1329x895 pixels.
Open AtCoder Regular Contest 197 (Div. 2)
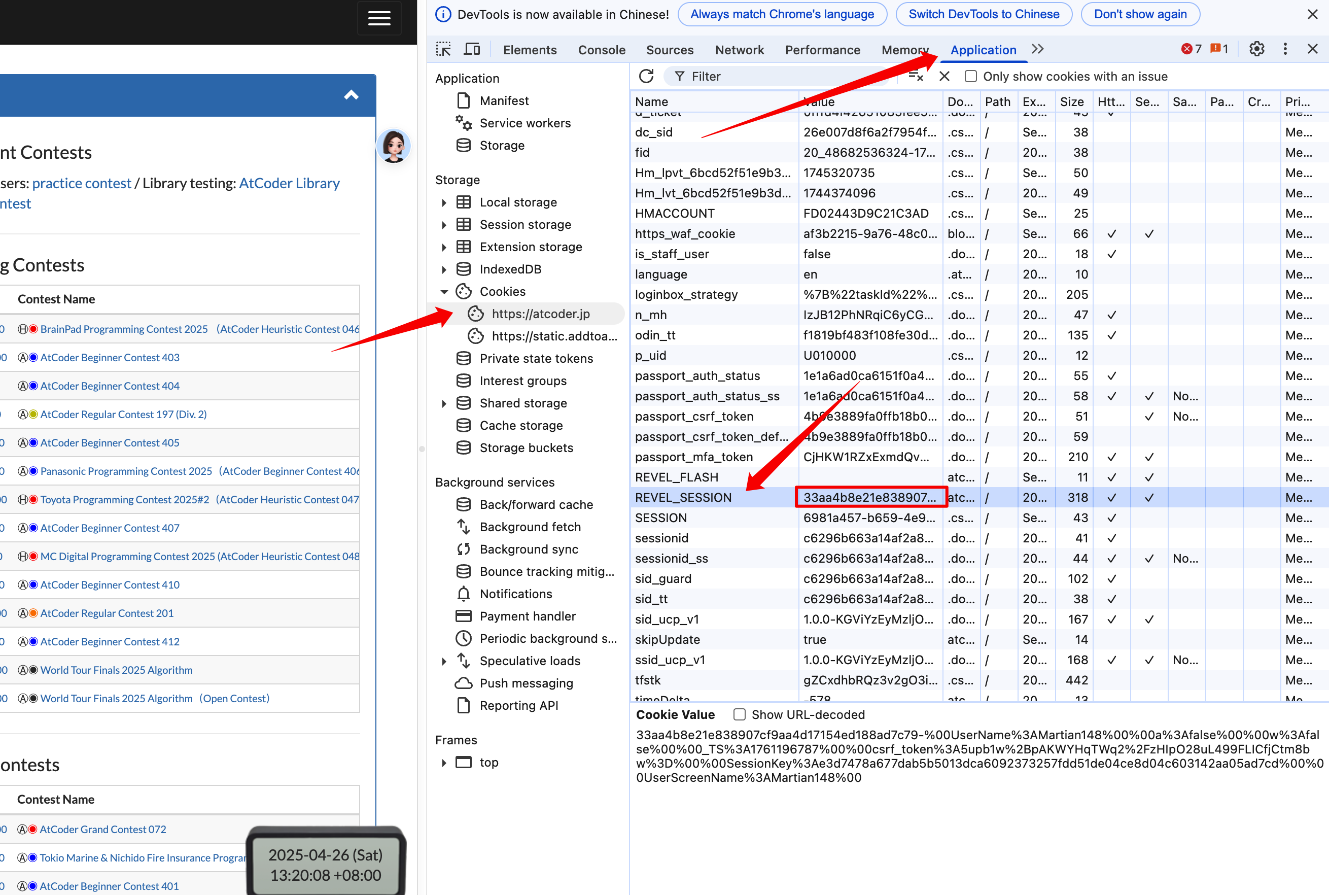[123, 415]
